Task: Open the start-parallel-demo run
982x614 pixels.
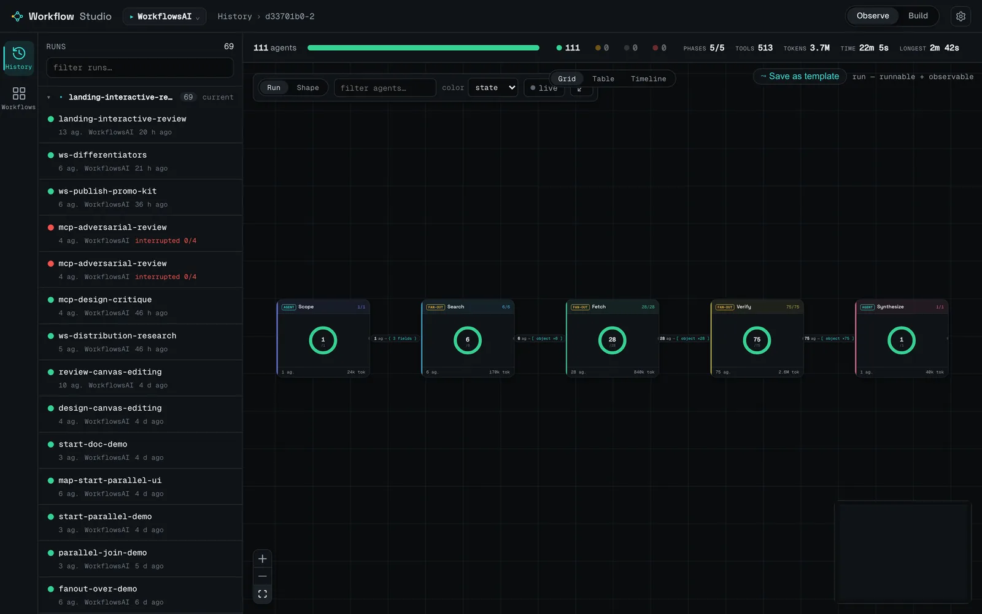Action: tap(141, 523)
